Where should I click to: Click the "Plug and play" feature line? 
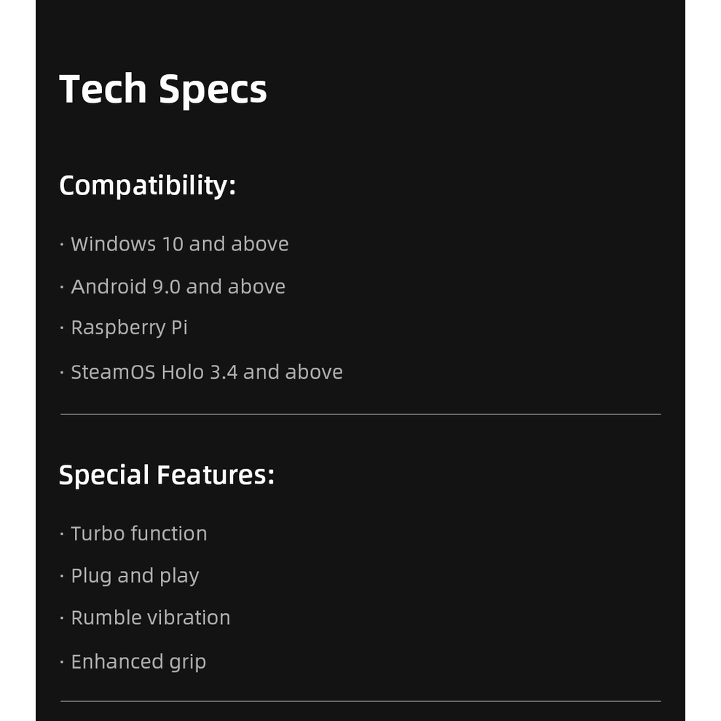(x=135, y=576)
